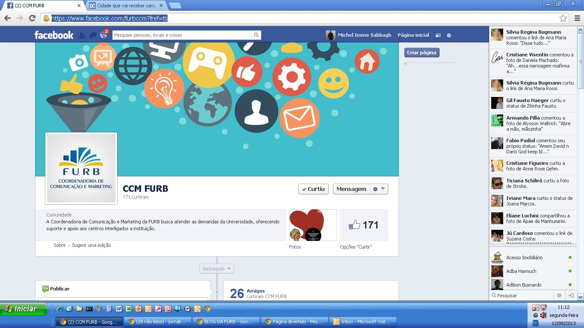Screen dimensions: 584x328
Task: Open chat with Adba Hannuch
Action: [532, 271]
